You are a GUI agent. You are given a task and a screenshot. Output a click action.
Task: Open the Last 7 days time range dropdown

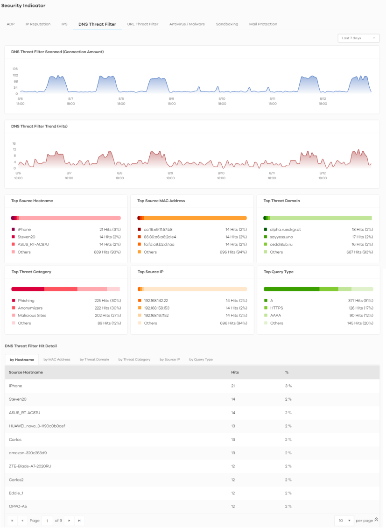pos(358,38)
